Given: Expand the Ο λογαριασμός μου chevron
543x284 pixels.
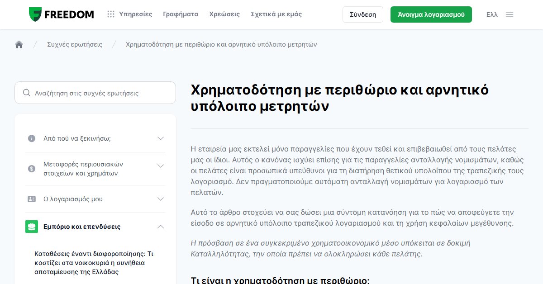Looking at the screenshot, I should (161, 199).
